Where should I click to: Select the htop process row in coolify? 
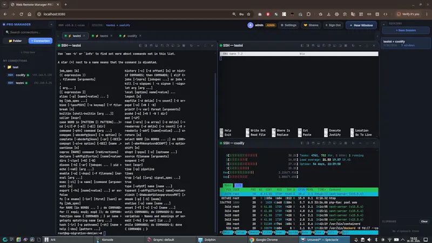299,198
